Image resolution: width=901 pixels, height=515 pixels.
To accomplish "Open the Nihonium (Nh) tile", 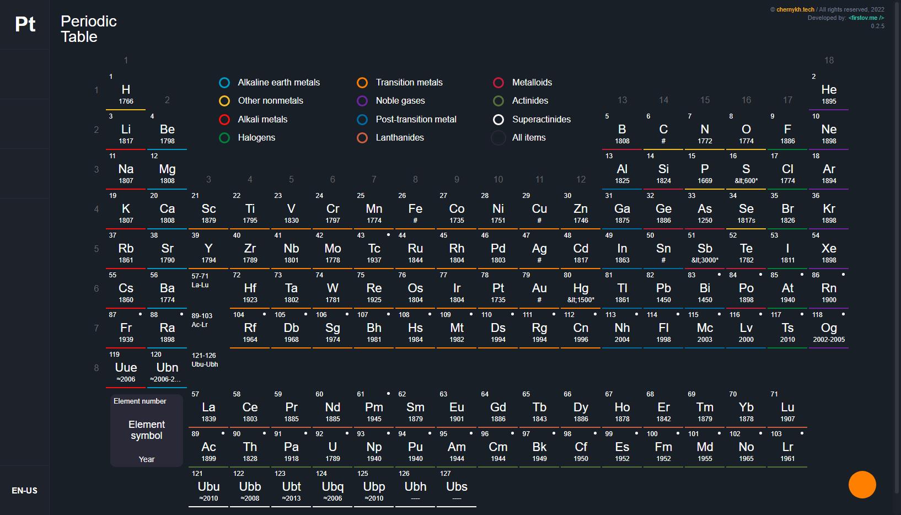I will click(622, 329).
